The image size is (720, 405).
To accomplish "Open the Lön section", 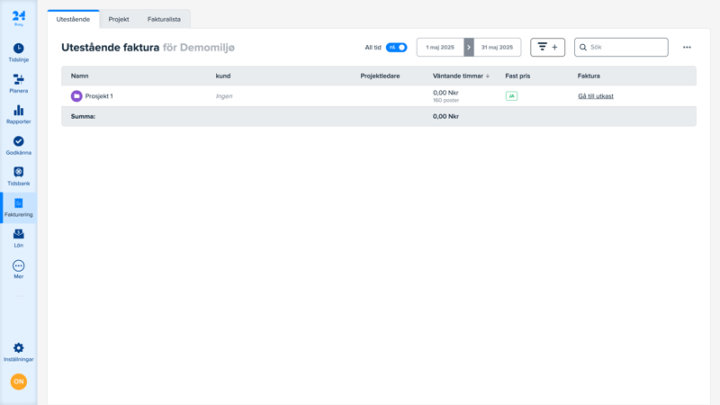I will 18,238.
